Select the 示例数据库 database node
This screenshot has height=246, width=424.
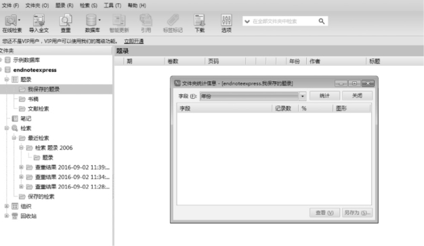[26, 60]
